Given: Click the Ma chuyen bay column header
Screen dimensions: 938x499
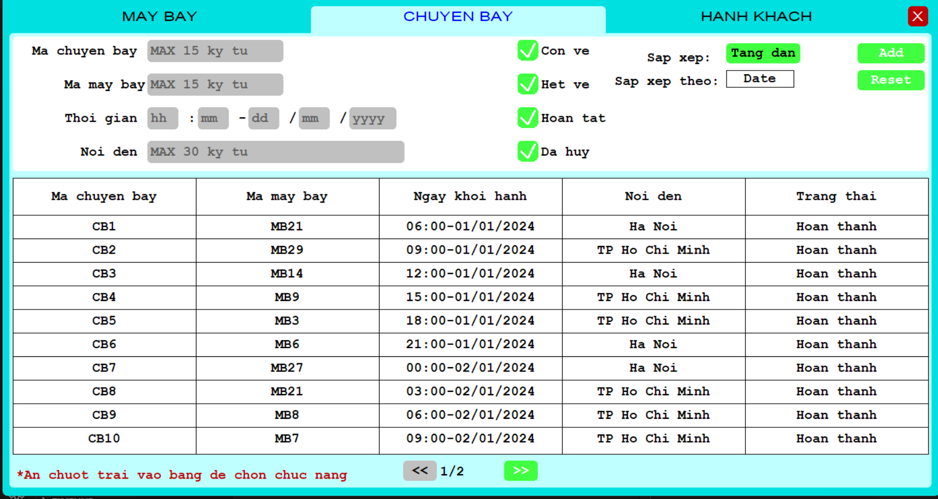Looking at the screenshot, I should click(x=104, y=196).
